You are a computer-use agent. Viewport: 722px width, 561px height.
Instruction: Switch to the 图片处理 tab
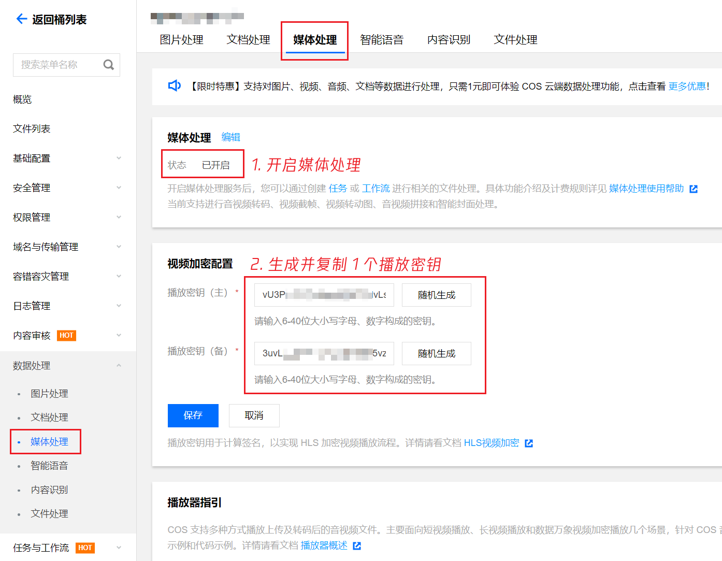[181, 40]
